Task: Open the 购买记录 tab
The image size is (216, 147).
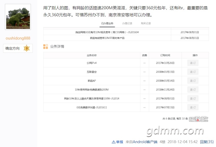Action: [x=146, y=24]
